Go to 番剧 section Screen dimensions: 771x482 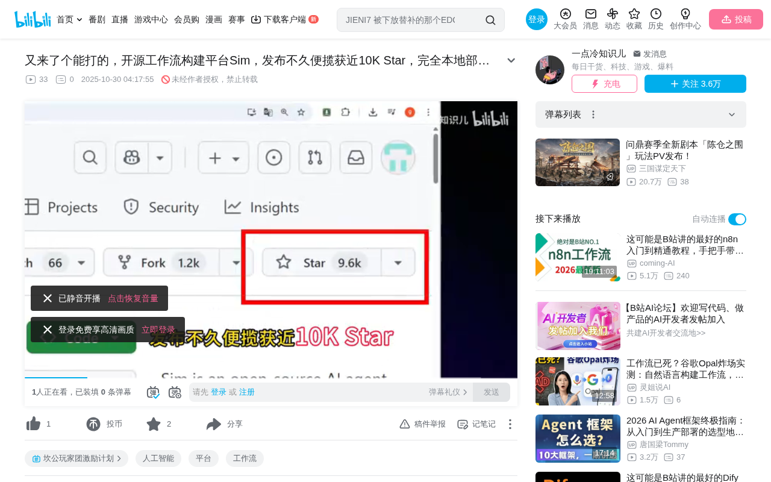(x=97, y=19)
